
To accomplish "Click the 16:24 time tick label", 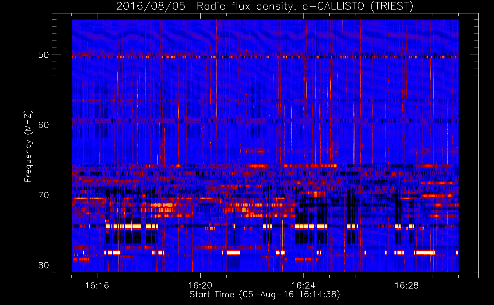I will (x=303, y=285).
